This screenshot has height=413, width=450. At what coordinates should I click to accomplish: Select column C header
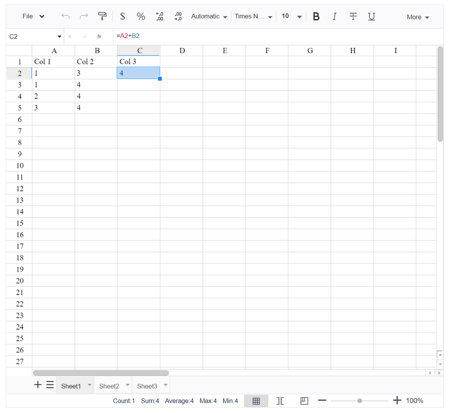[x=139, y=51]
